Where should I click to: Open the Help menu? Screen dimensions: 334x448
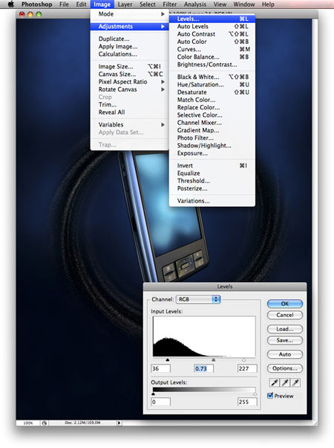click(268, 4)
